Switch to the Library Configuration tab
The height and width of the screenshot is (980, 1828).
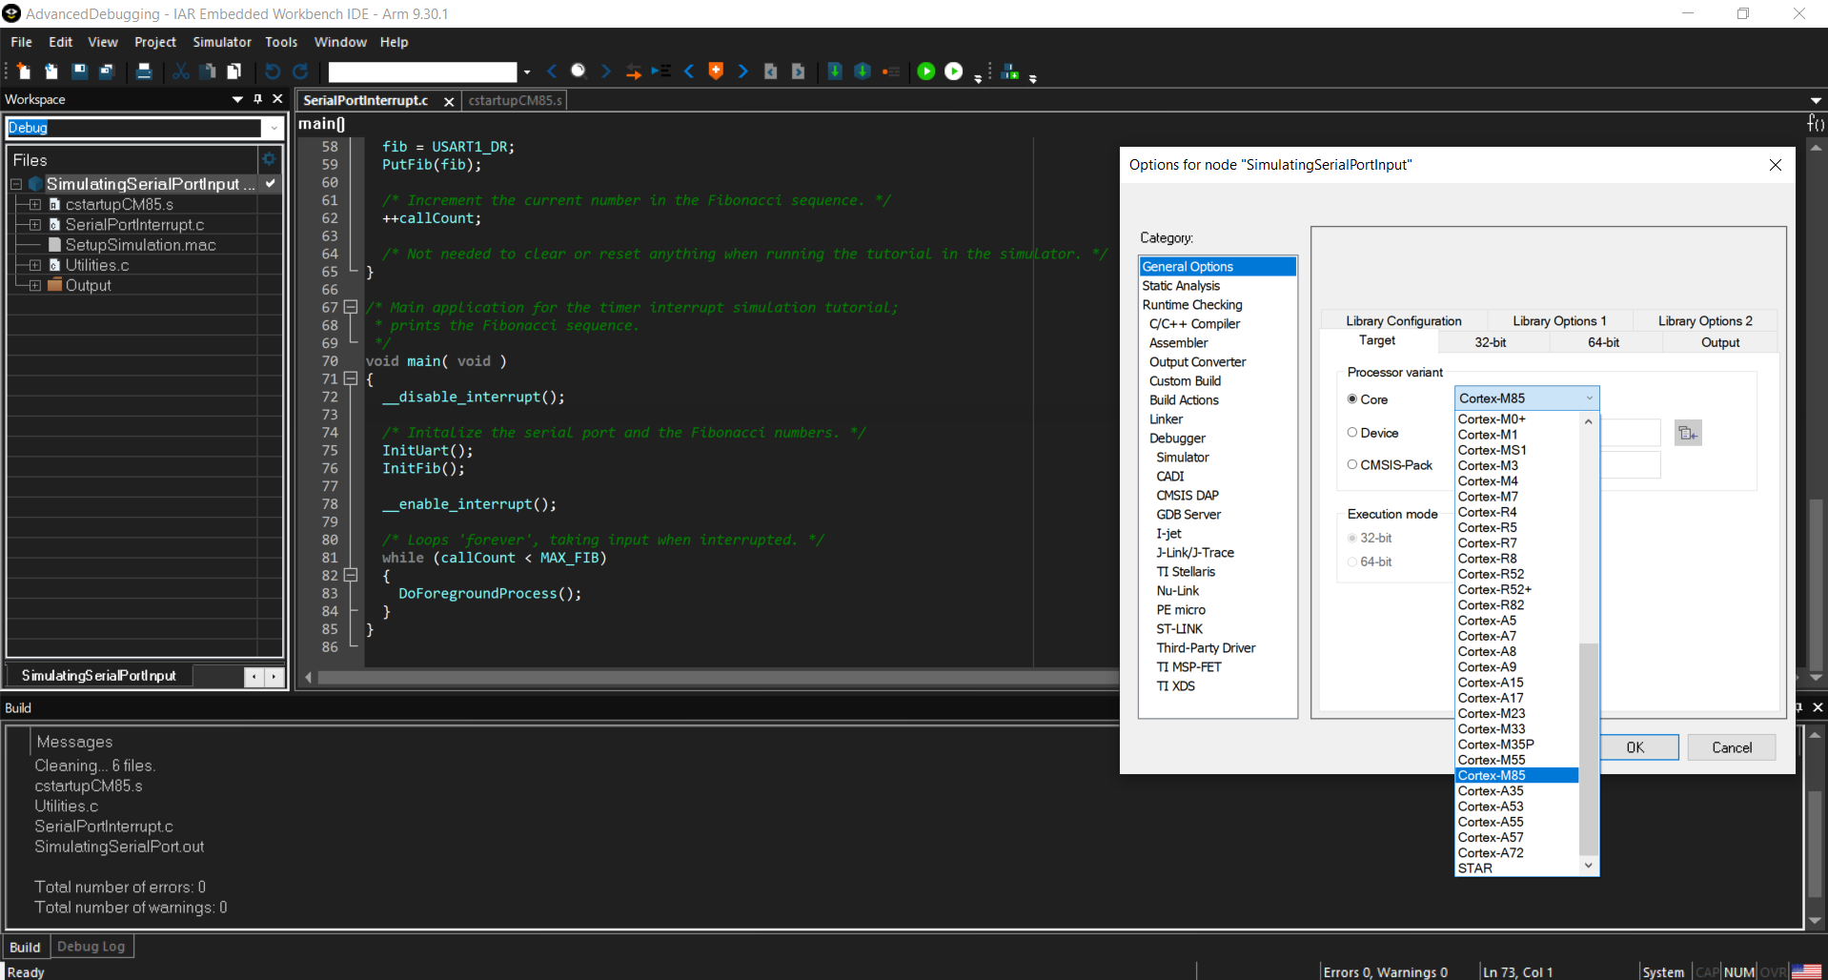[1403, 321]
